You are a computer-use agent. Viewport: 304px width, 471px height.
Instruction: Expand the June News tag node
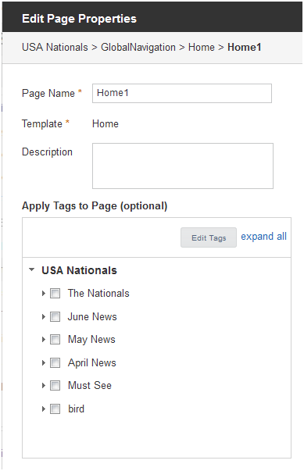(44, 316)
